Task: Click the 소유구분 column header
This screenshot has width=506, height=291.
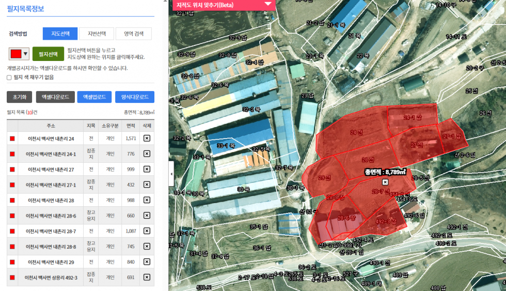Action: (x=110, y=126)
